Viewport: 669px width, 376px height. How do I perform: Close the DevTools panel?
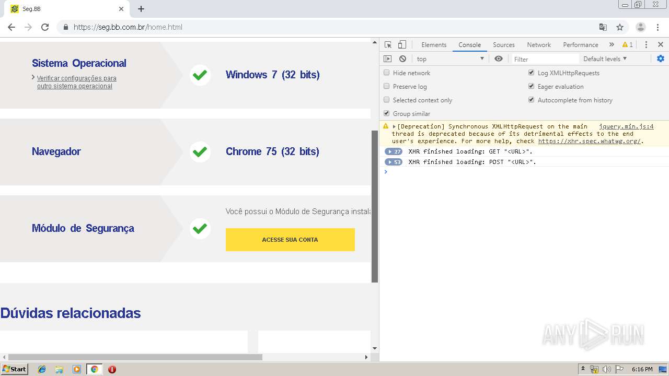(661, 45)
